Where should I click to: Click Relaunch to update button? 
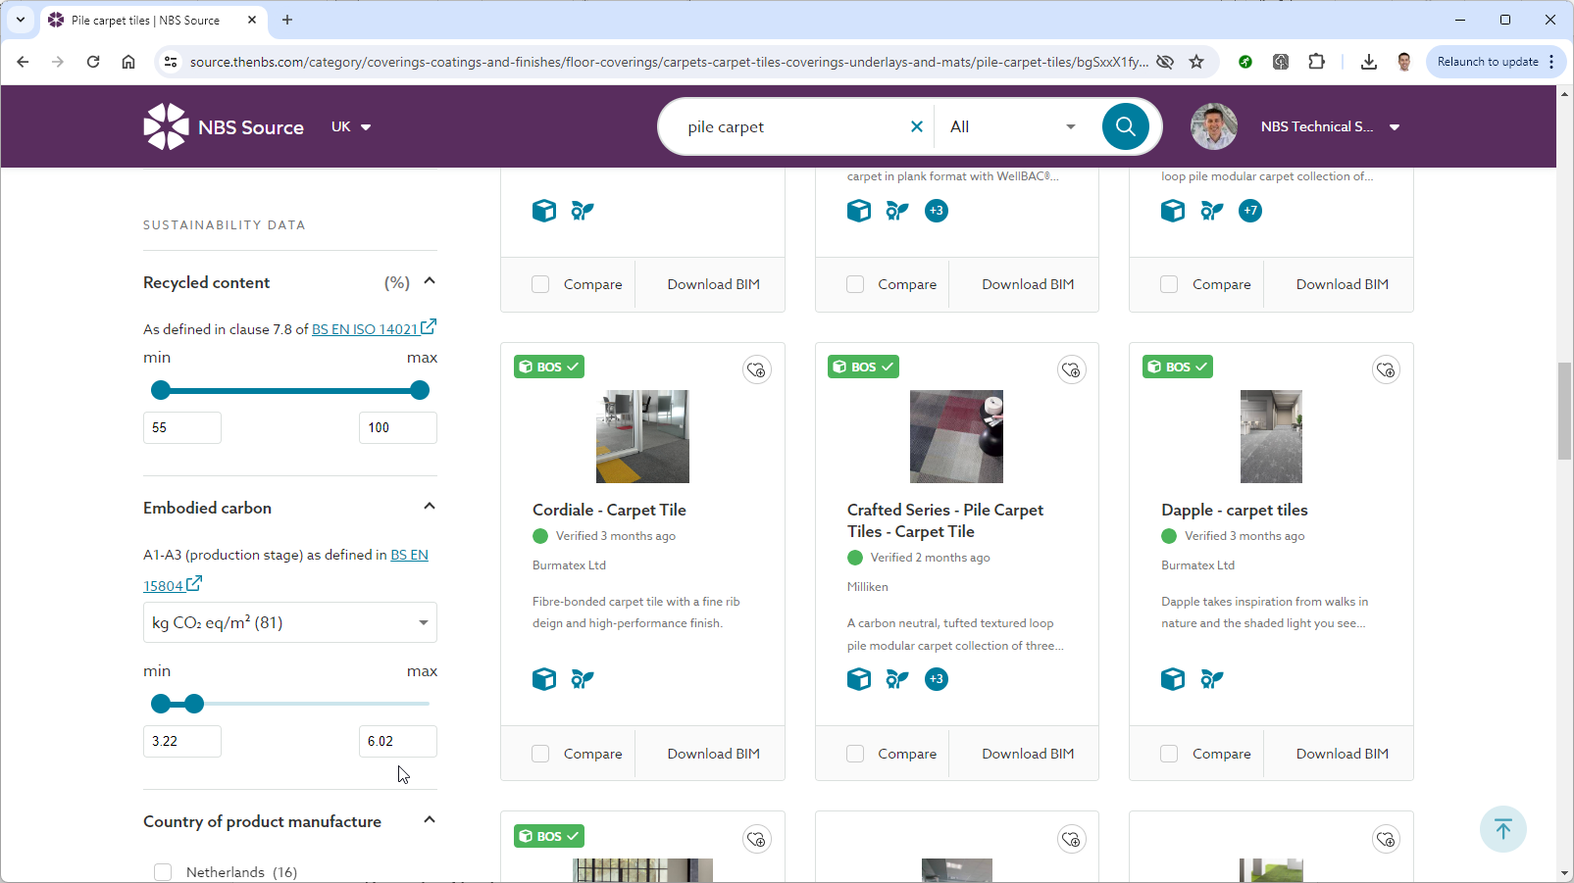click(x=1487, y=62)
